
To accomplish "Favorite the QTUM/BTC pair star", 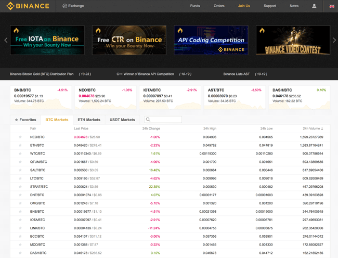I will (20, 162).
